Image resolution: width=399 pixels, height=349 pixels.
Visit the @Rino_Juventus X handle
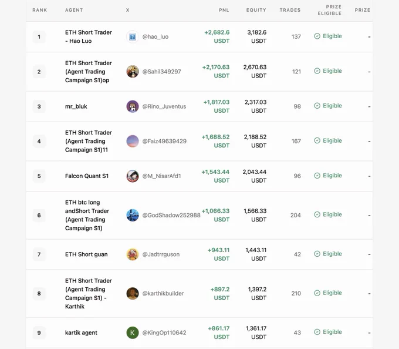point(164,106)
